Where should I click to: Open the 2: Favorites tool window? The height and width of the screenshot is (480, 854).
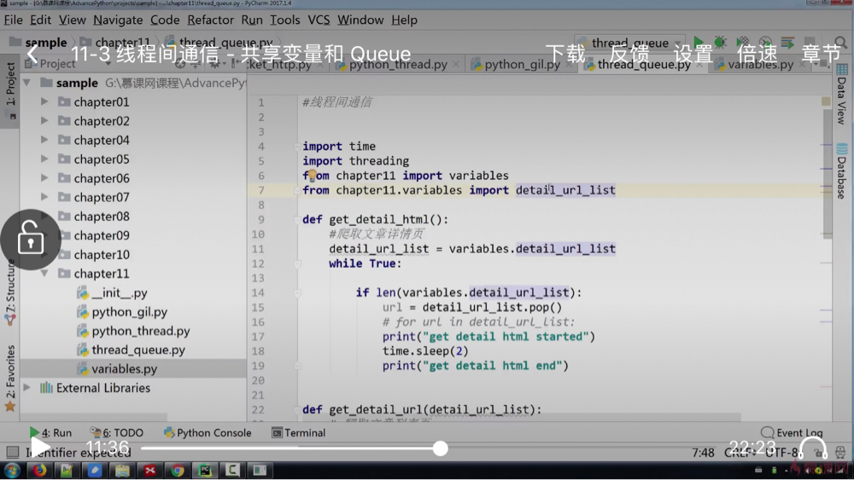coord(10,378)
